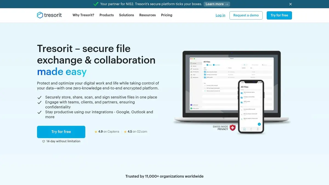Click the star icon beside the G2.com rating

point(125,132)
